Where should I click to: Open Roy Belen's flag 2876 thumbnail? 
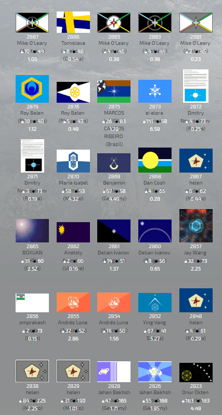click(73, 92)
